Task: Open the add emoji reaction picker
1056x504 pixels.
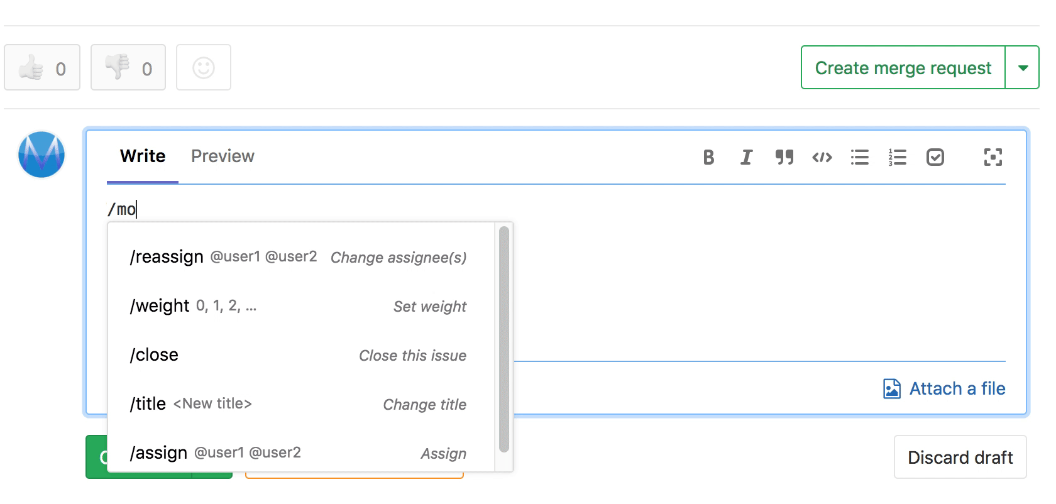Action: coord(204,68)
